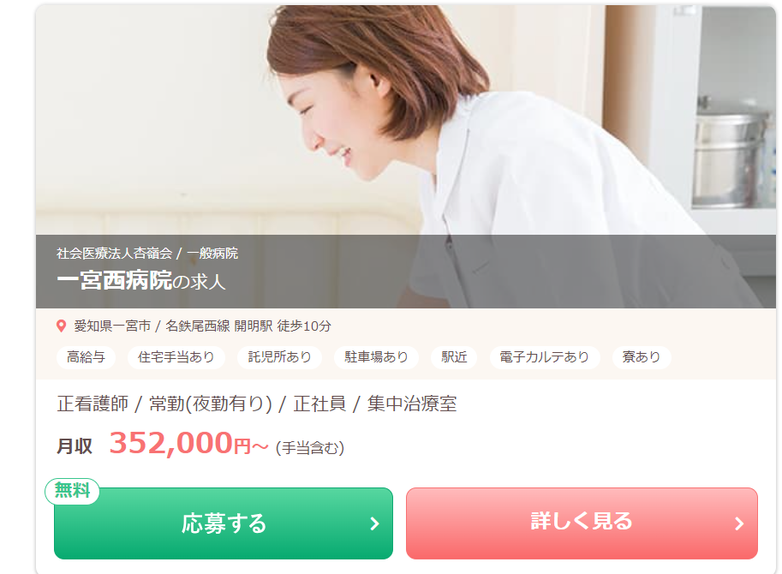Select the 寮あり tag
Screen dimensions: 782x574
point(641,357)
